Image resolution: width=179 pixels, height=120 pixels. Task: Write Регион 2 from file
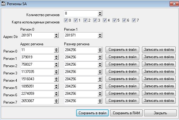pyautogui.click(x=159, y=64)
